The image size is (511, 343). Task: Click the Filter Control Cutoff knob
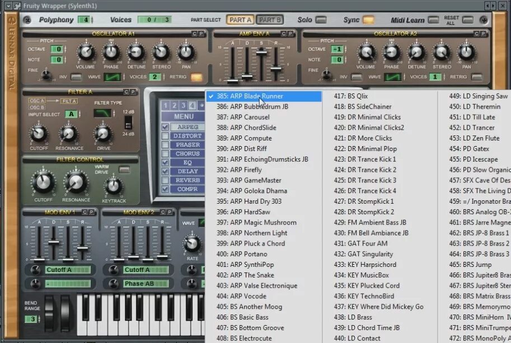[x=43, y=182]
